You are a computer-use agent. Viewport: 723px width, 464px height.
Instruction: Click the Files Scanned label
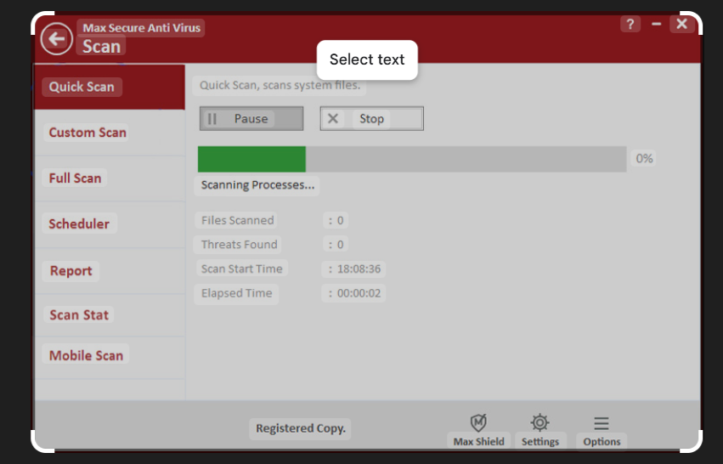click(238, 220)
